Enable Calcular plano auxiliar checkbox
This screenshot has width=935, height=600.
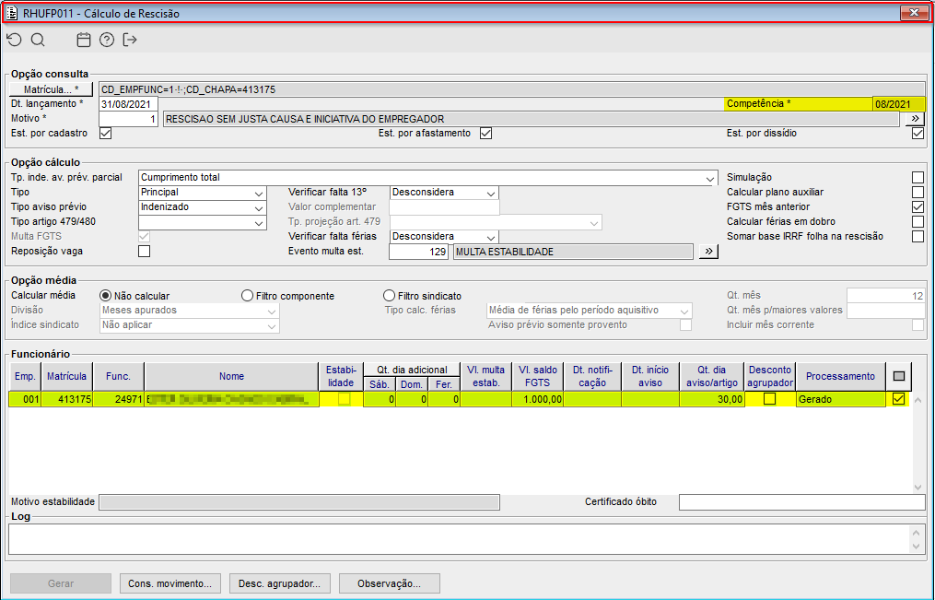917,192
